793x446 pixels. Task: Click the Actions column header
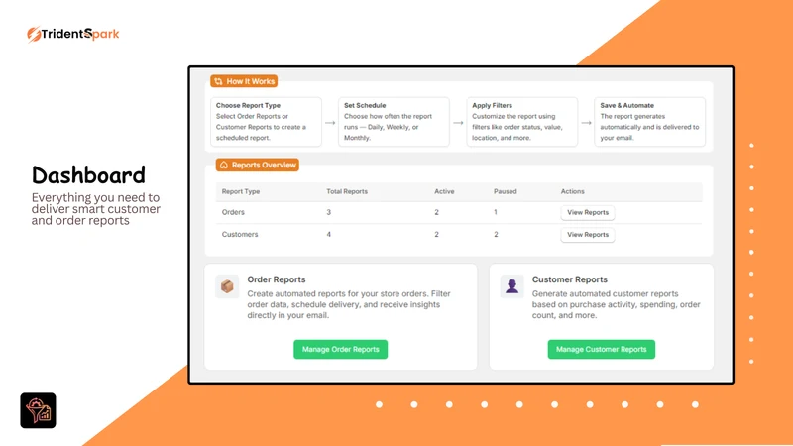coord(573,191)
